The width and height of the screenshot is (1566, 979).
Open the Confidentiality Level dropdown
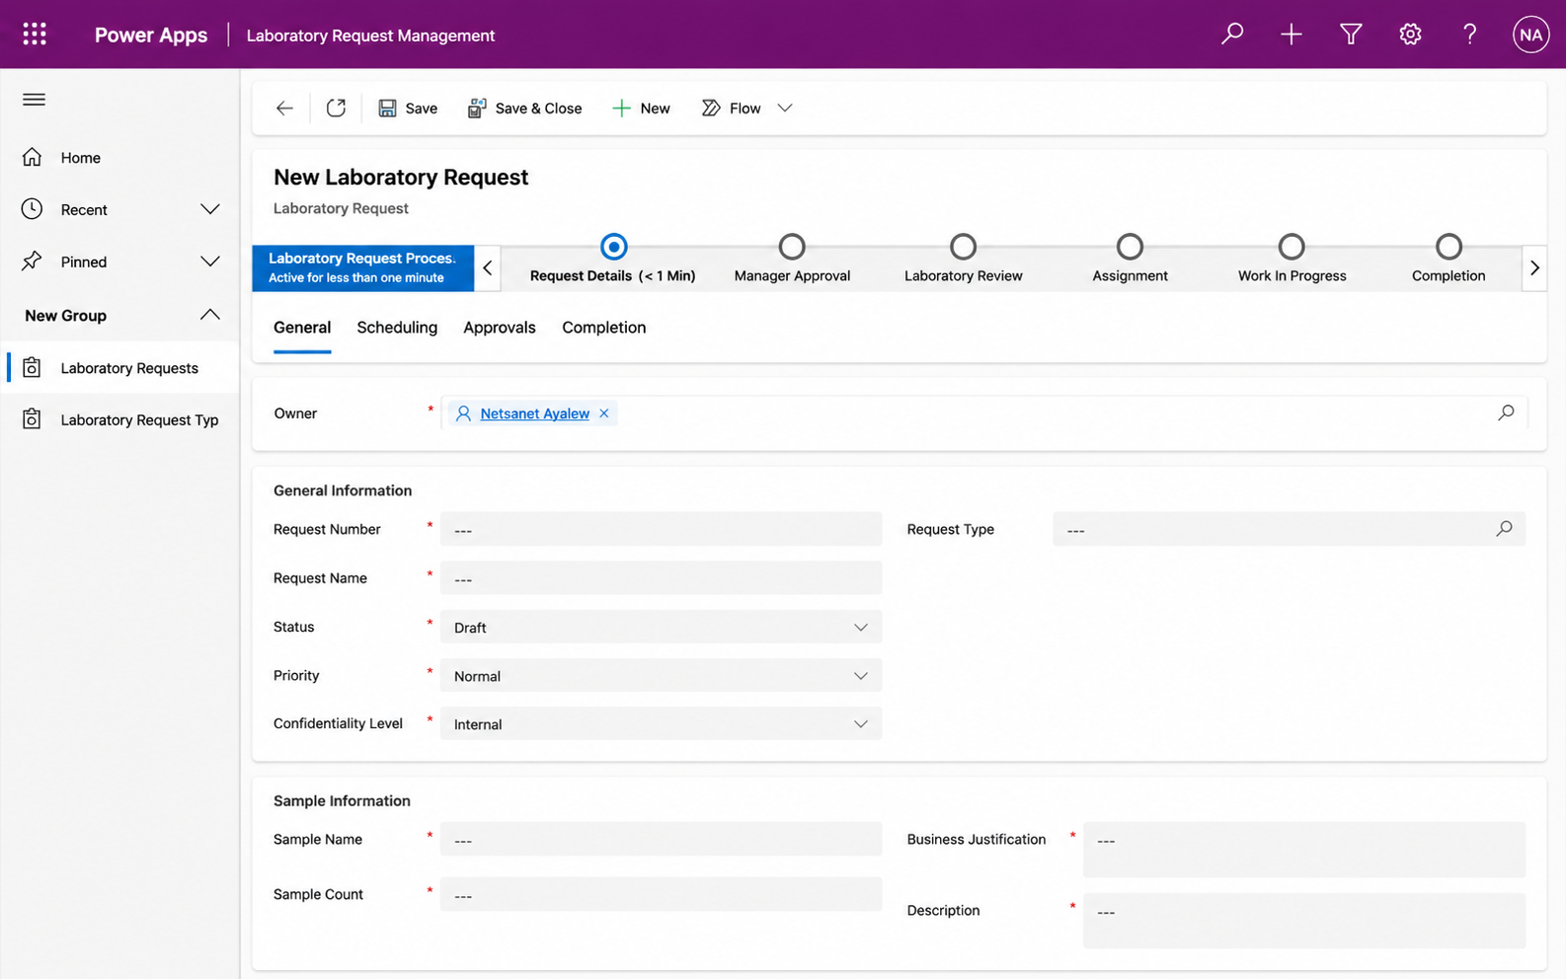[x=661, y=724]
